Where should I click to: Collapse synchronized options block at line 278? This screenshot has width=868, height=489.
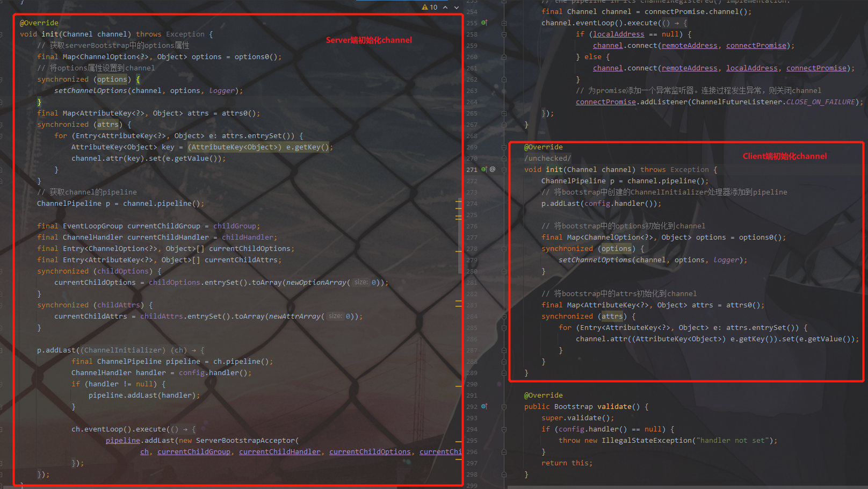click(x=504, y=248)
